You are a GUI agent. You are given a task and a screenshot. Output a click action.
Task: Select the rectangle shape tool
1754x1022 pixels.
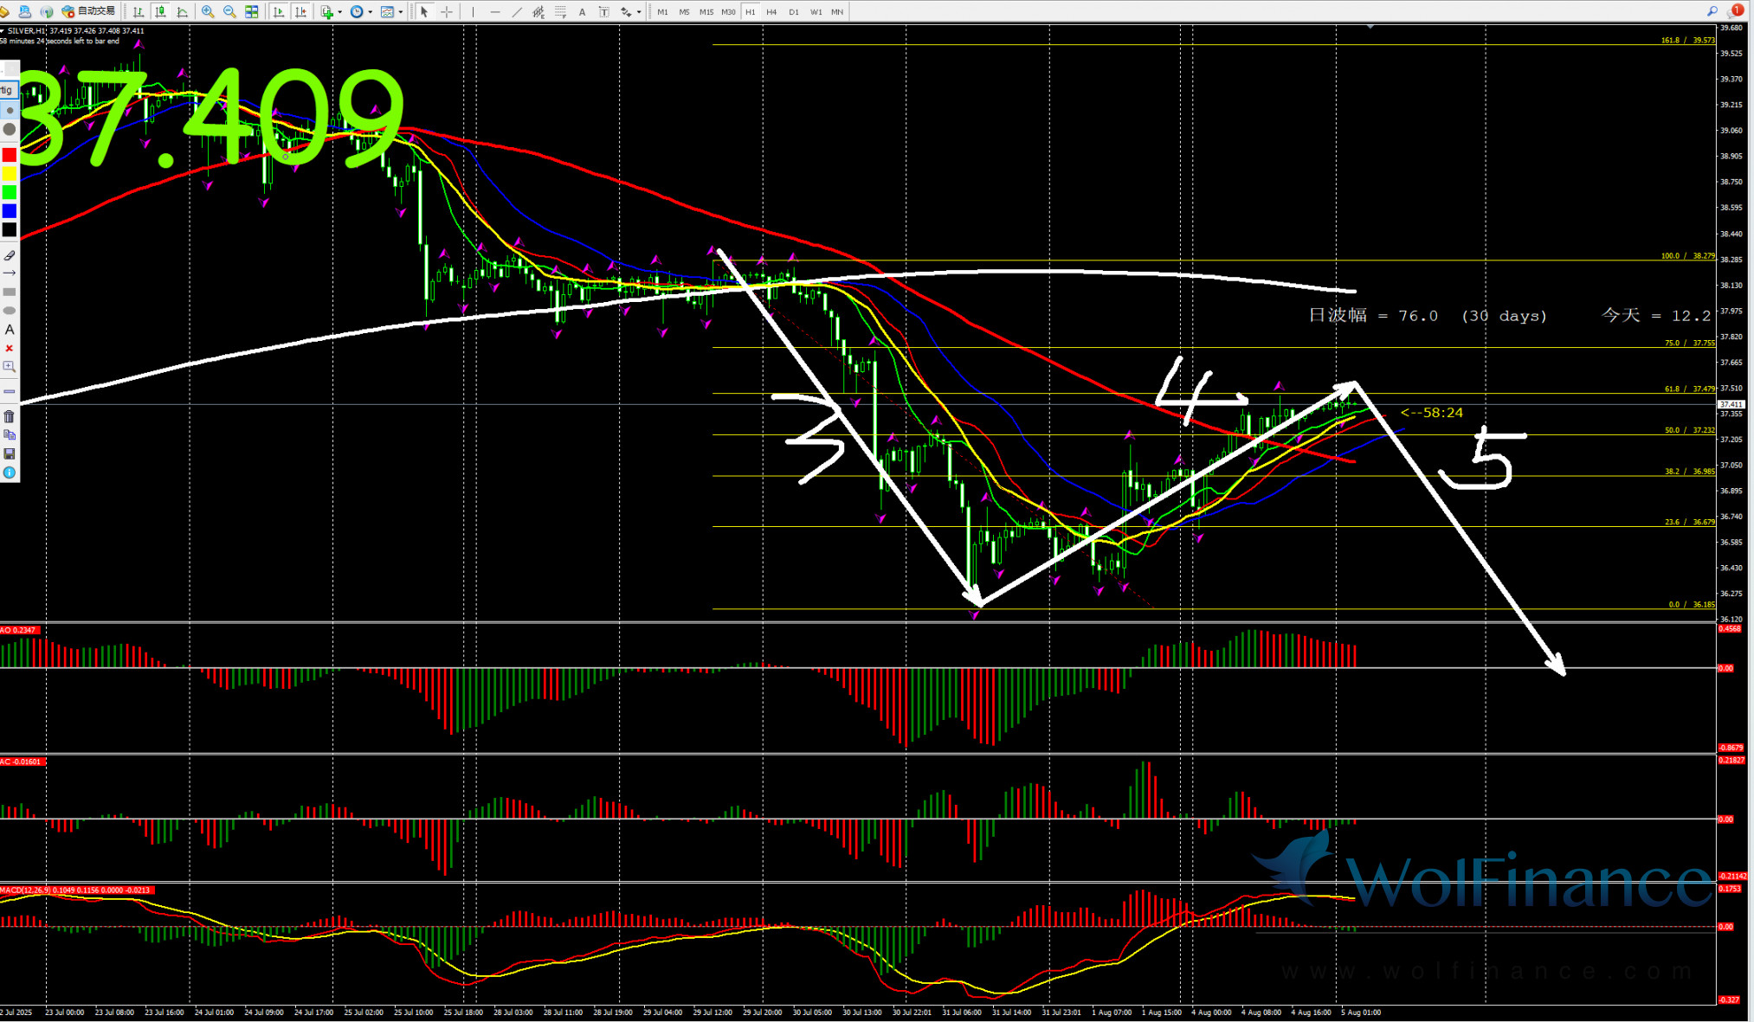click(x=10, y=292)
